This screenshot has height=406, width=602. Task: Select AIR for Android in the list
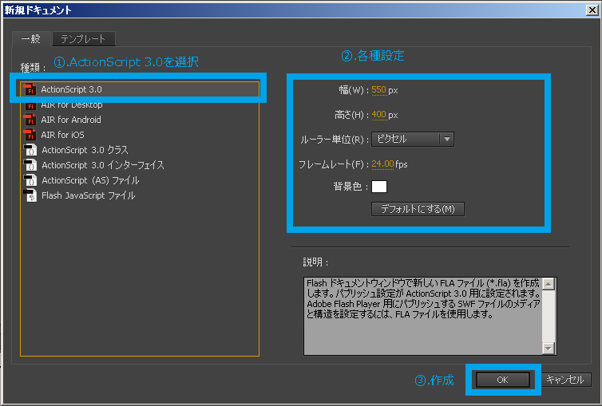(140, 120)
